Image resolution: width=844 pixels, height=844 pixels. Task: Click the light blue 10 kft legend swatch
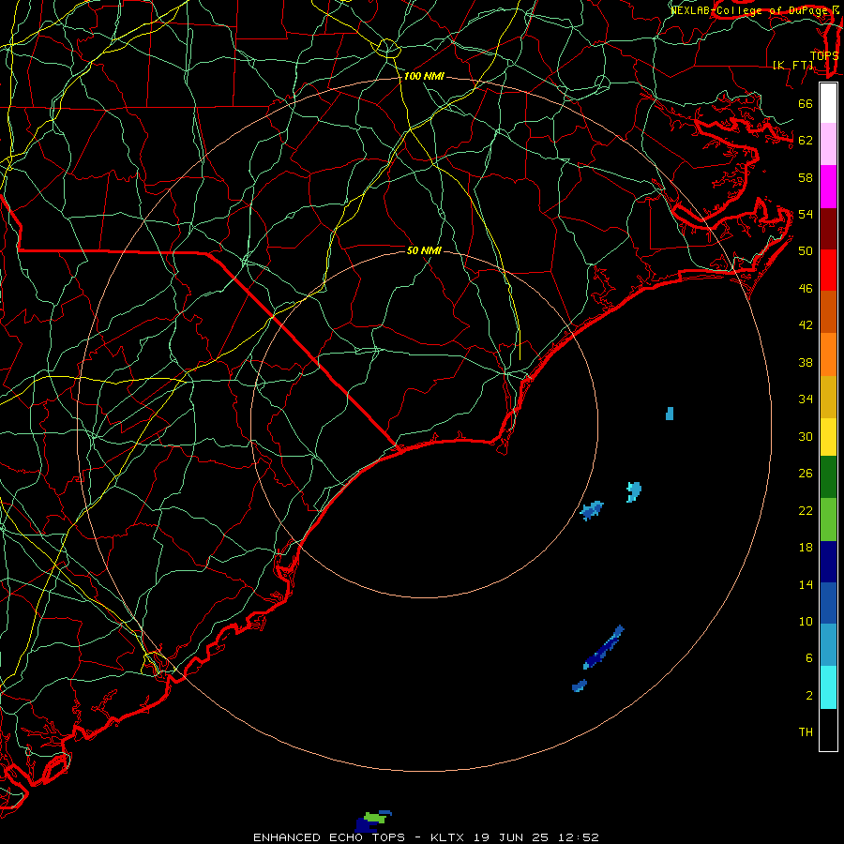[x=828, y=645]
